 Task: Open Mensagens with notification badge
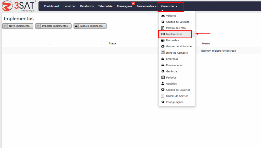125,6
